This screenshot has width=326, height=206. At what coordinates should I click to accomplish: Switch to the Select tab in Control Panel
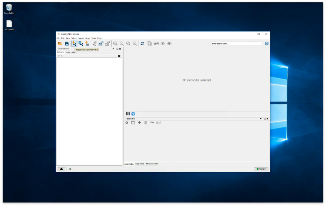(x=74, y=53)
